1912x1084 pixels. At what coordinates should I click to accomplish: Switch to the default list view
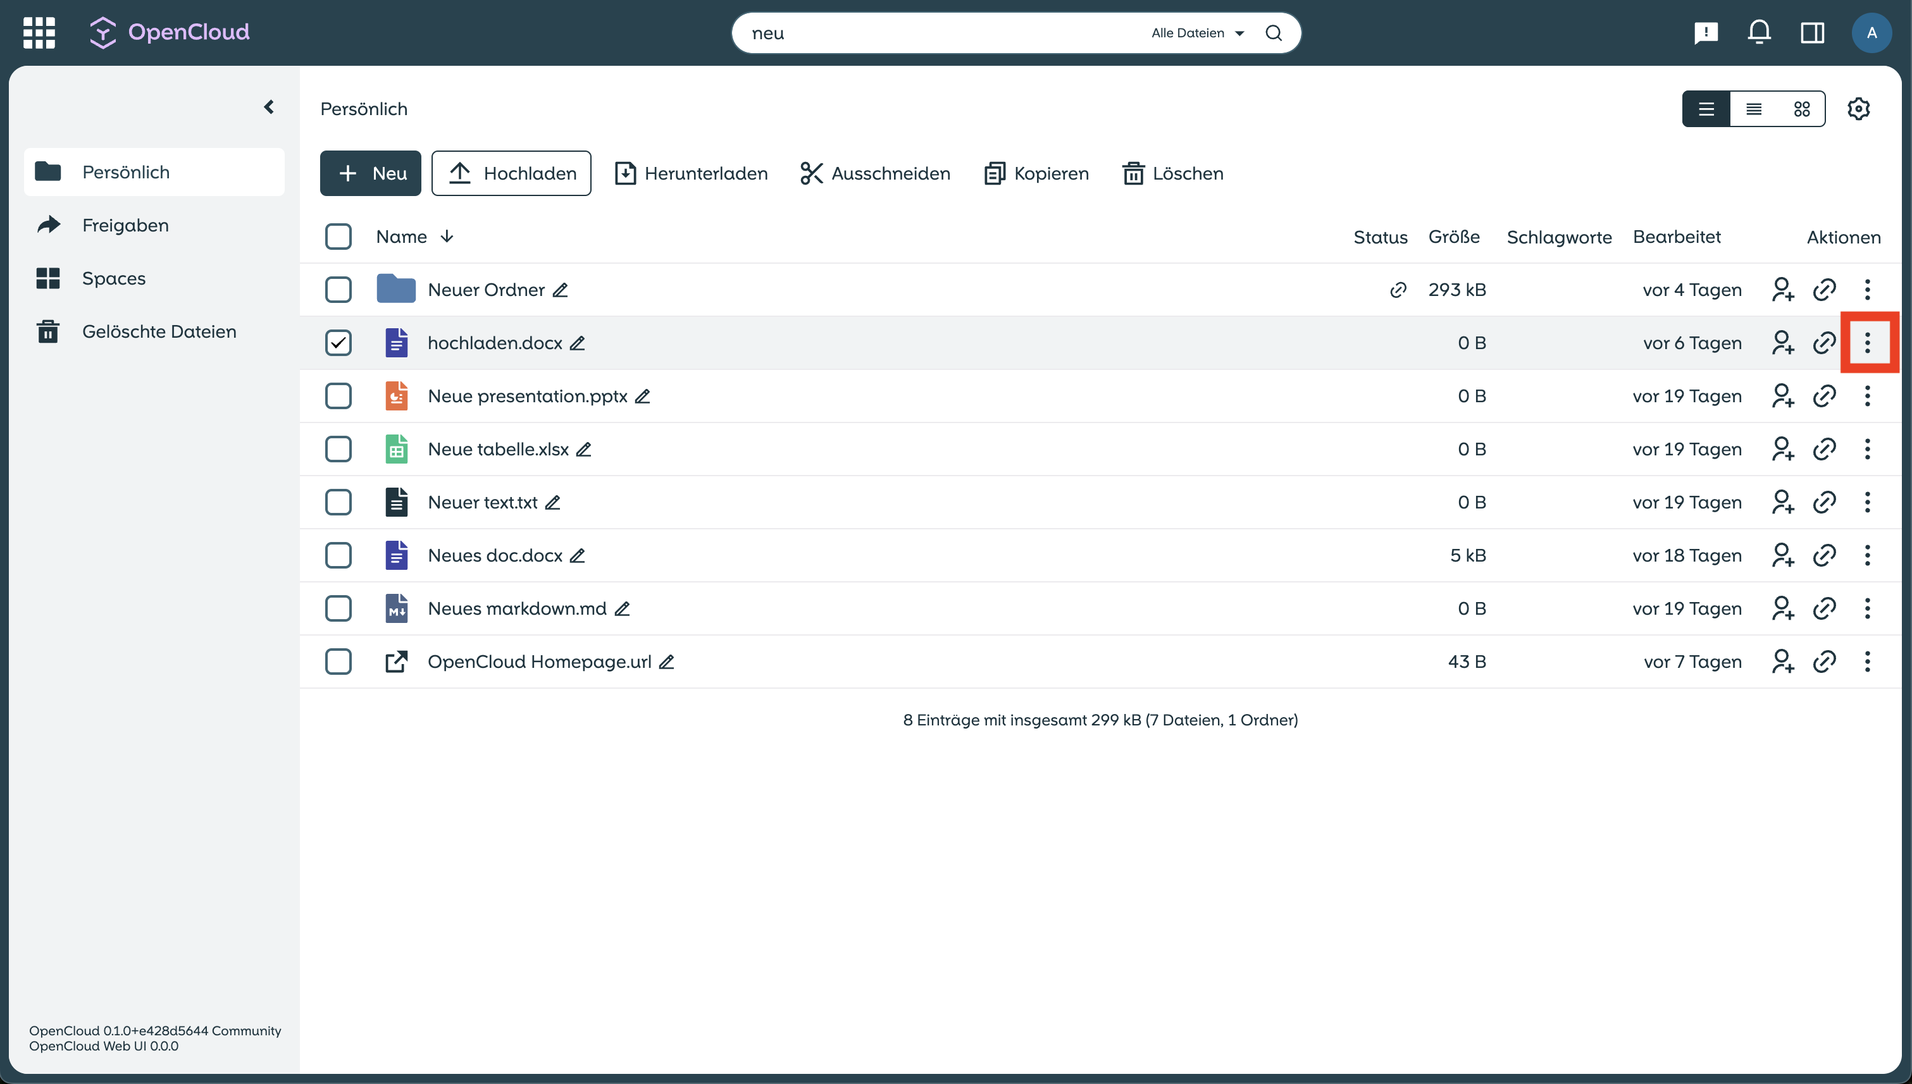(1706, 109)
